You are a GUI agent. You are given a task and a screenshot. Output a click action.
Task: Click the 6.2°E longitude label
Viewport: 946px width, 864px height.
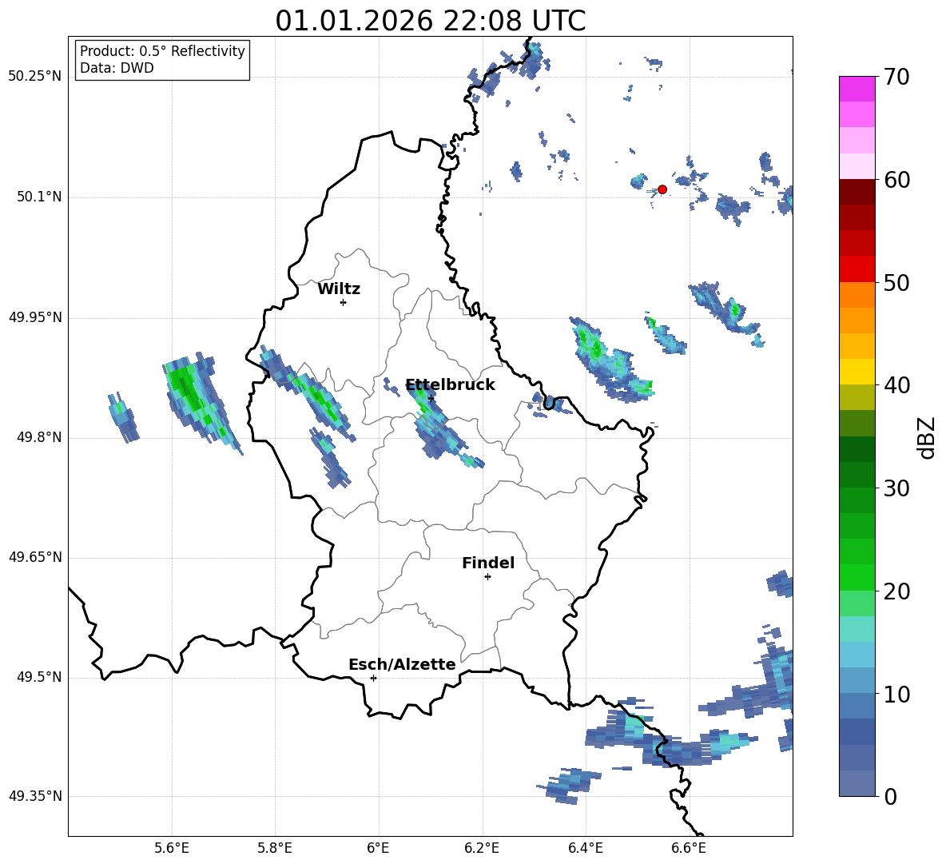(x=482, y=848)
